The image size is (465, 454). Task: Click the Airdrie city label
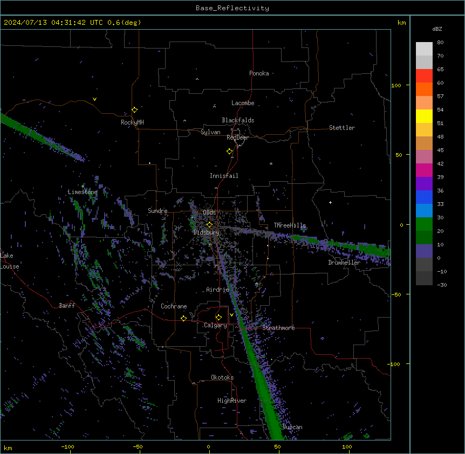[x=218, y=290]
